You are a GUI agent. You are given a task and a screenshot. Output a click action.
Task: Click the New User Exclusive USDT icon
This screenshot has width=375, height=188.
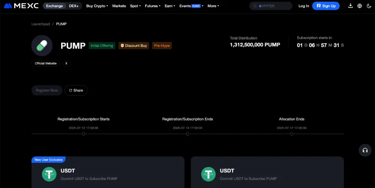49,174
